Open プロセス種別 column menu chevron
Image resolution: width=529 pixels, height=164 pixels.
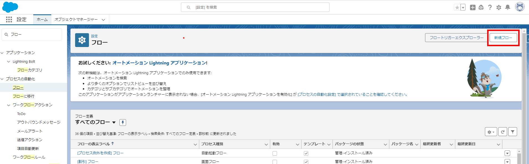(266, 144)
